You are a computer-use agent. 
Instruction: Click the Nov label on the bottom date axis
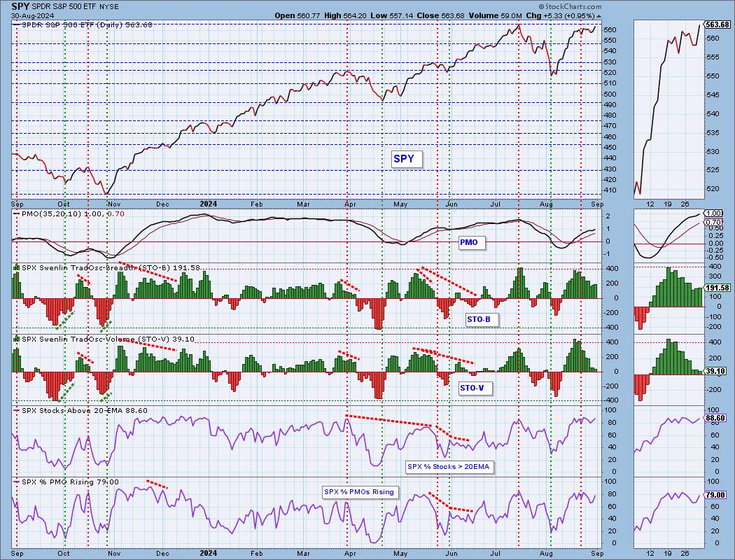tap(114, 554)
